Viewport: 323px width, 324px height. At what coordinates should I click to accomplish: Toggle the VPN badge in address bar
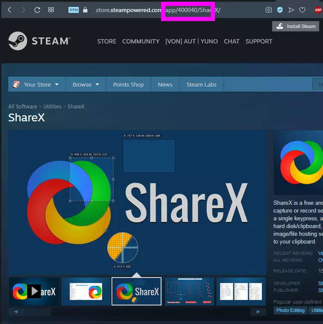(74, 10)
